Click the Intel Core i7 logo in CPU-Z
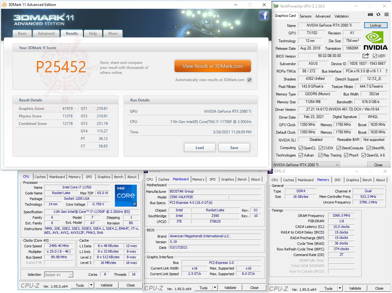This screenshot has height=293, width=392. pyautogui.click(x=126, y=196)
